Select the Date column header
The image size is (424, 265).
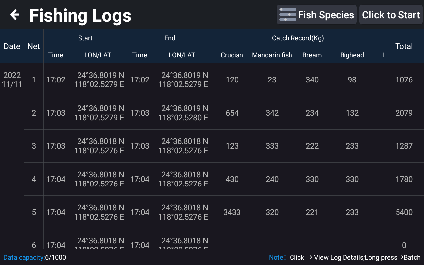[12, 46]
